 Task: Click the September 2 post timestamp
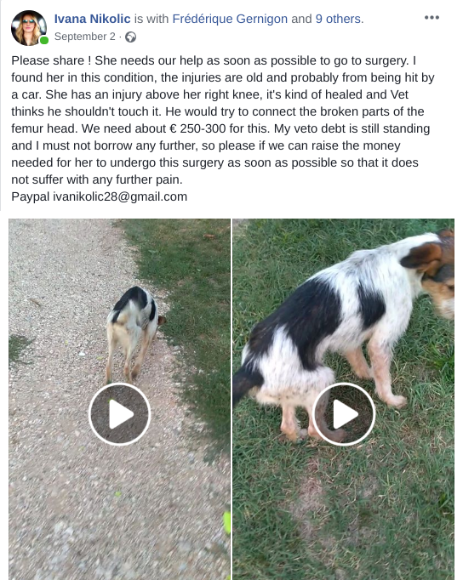pos(85,37)
